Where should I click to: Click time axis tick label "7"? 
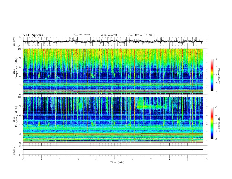coord(151,159)
